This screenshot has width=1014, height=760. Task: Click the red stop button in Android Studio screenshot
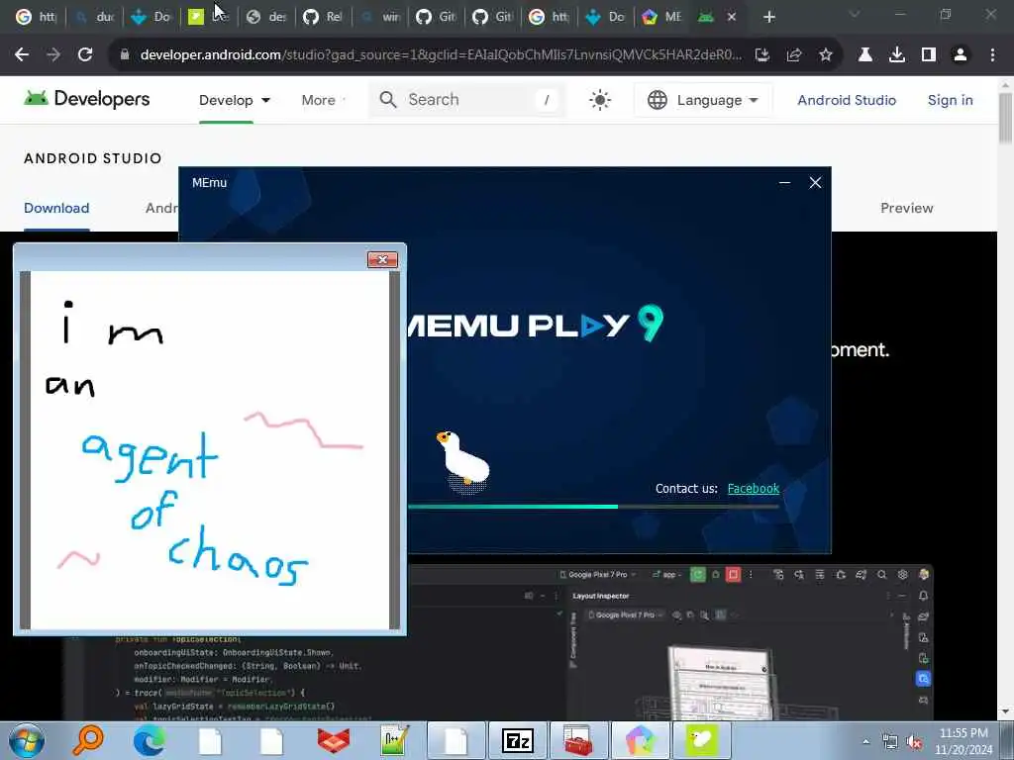tap(733, 574)
